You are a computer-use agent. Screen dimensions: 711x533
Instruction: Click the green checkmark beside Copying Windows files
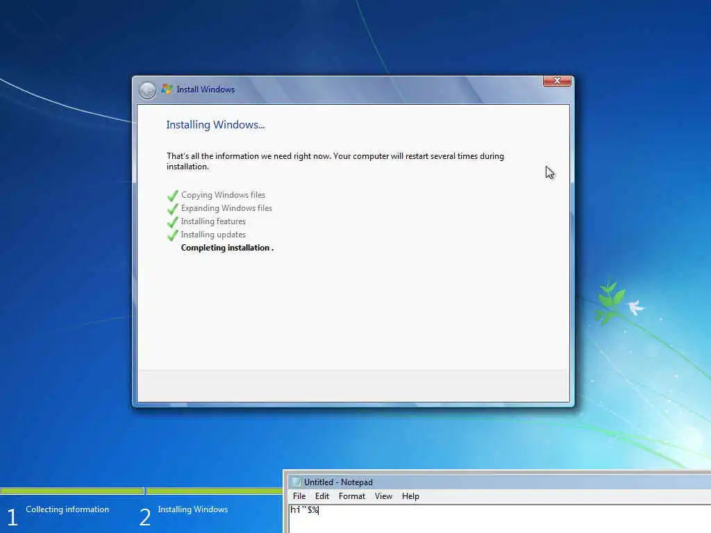tap(172, 195)
